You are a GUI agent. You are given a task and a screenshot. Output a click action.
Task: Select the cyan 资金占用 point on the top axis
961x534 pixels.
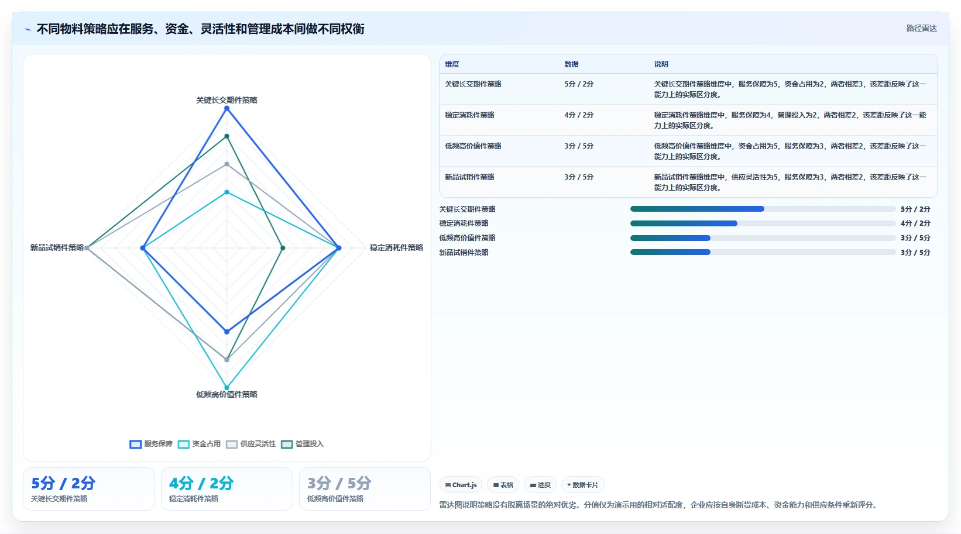coord(227,192)
